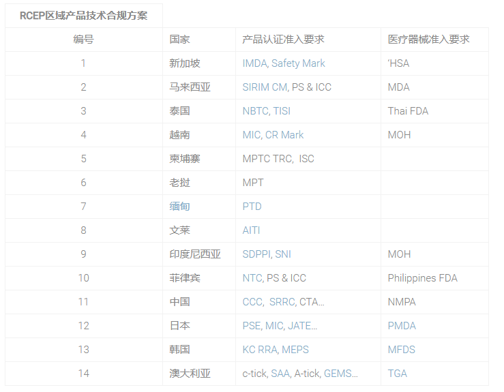Image resolution: width=504 pixels, height=392 pixels.
Task: Click the CR Mark link for Vietnam
Action: pyautogui.click(x=284, y=134)
